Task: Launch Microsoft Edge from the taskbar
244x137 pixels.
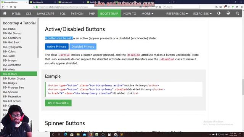Action: tap(66, 134)
